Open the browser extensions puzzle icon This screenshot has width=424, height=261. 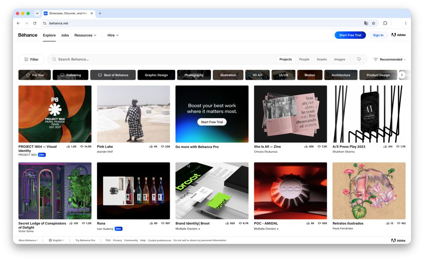pyautogui.click(x=385, y=23)
